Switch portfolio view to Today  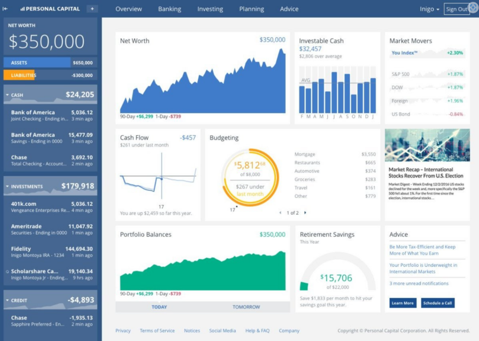pyautogui.click(x=159, y=307)
